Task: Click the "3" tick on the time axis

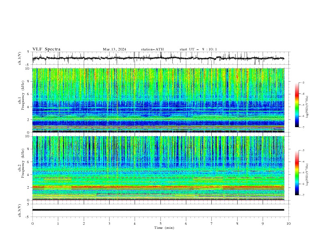Action: click(109, 224)
